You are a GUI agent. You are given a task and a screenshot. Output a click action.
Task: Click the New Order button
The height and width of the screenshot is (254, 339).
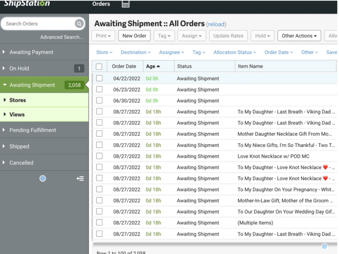click(134, 36)
